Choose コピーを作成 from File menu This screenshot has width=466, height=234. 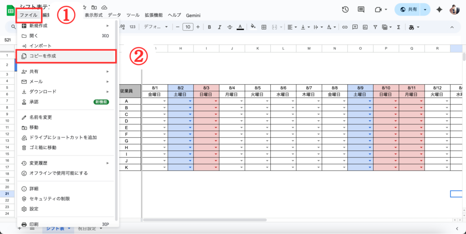tap(66, 56)
